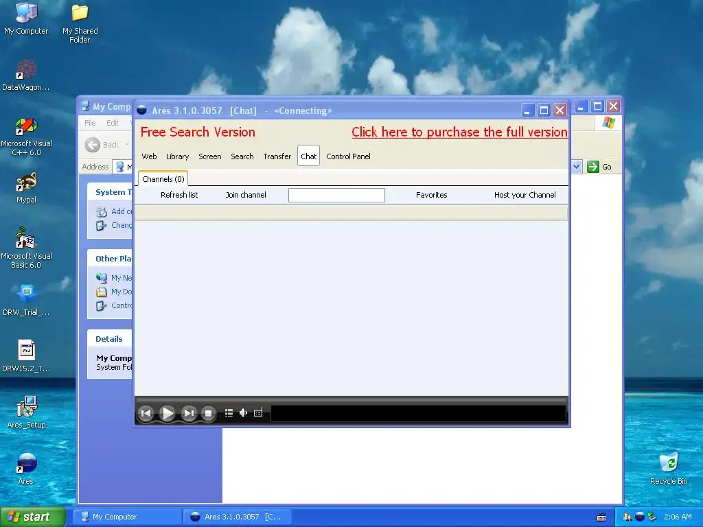Select the Mypal desktop shortcut
This screenshot has height=527, width=703.
[26, 188]
